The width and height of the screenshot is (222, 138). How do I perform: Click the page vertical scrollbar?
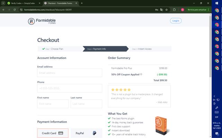click(x=210, y=47)
